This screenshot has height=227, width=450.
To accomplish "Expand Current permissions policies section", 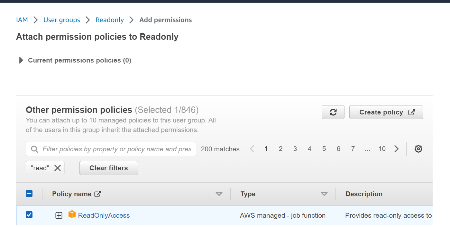I will tap(21, 60).
